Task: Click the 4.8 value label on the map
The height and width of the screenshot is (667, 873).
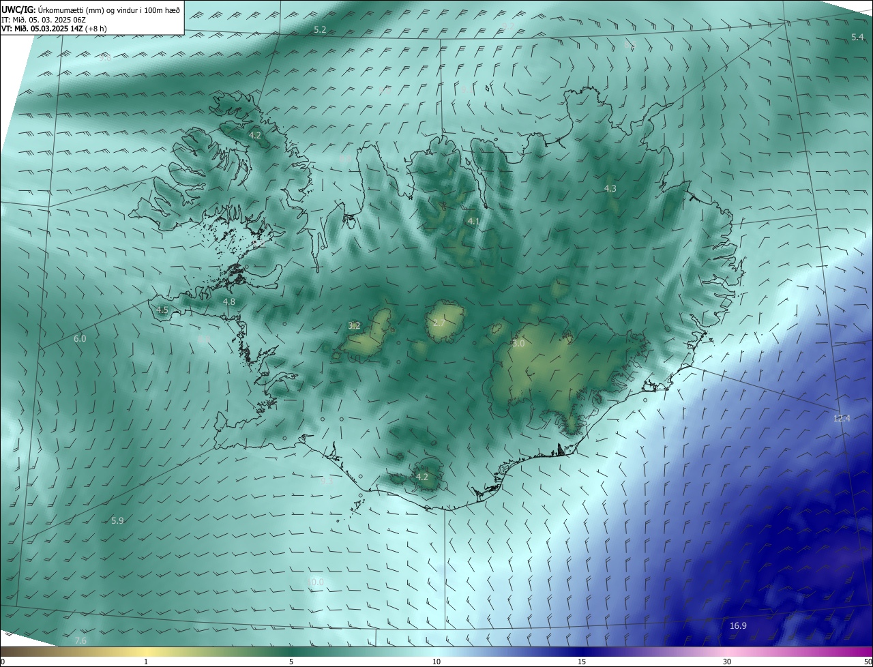Action: coord(229,301)
